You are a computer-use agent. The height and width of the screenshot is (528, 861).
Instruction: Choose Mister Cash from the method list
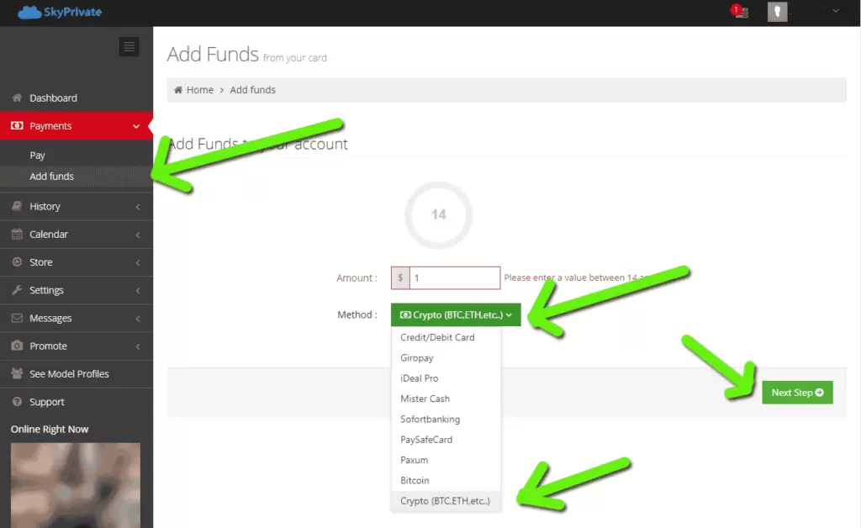tap(446, 399)
